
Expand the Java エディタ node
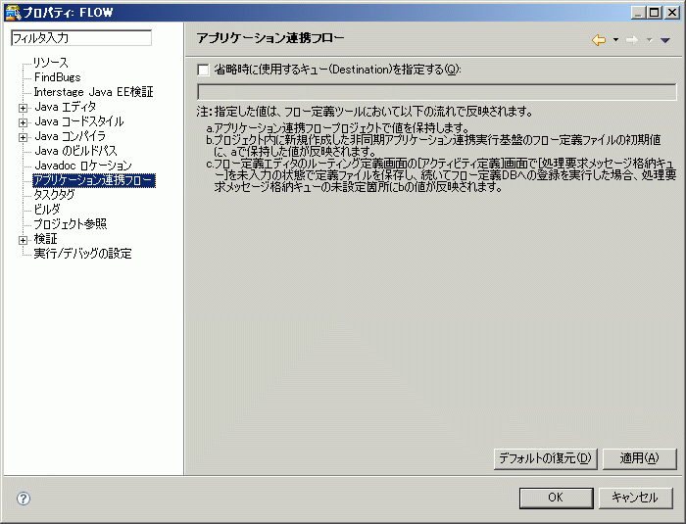tap(24, 108)
